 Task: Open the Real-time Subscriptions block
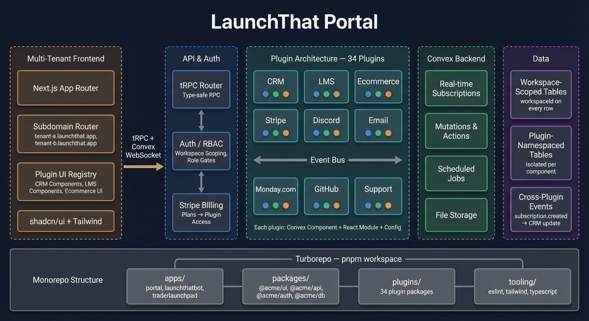(x=456, y=89)
